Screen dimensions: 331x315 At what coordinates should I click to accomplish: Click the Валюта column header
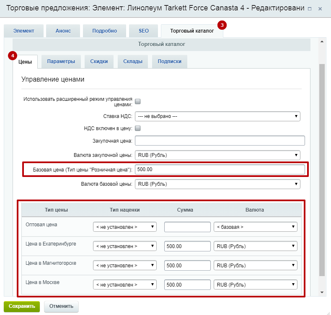255,210
